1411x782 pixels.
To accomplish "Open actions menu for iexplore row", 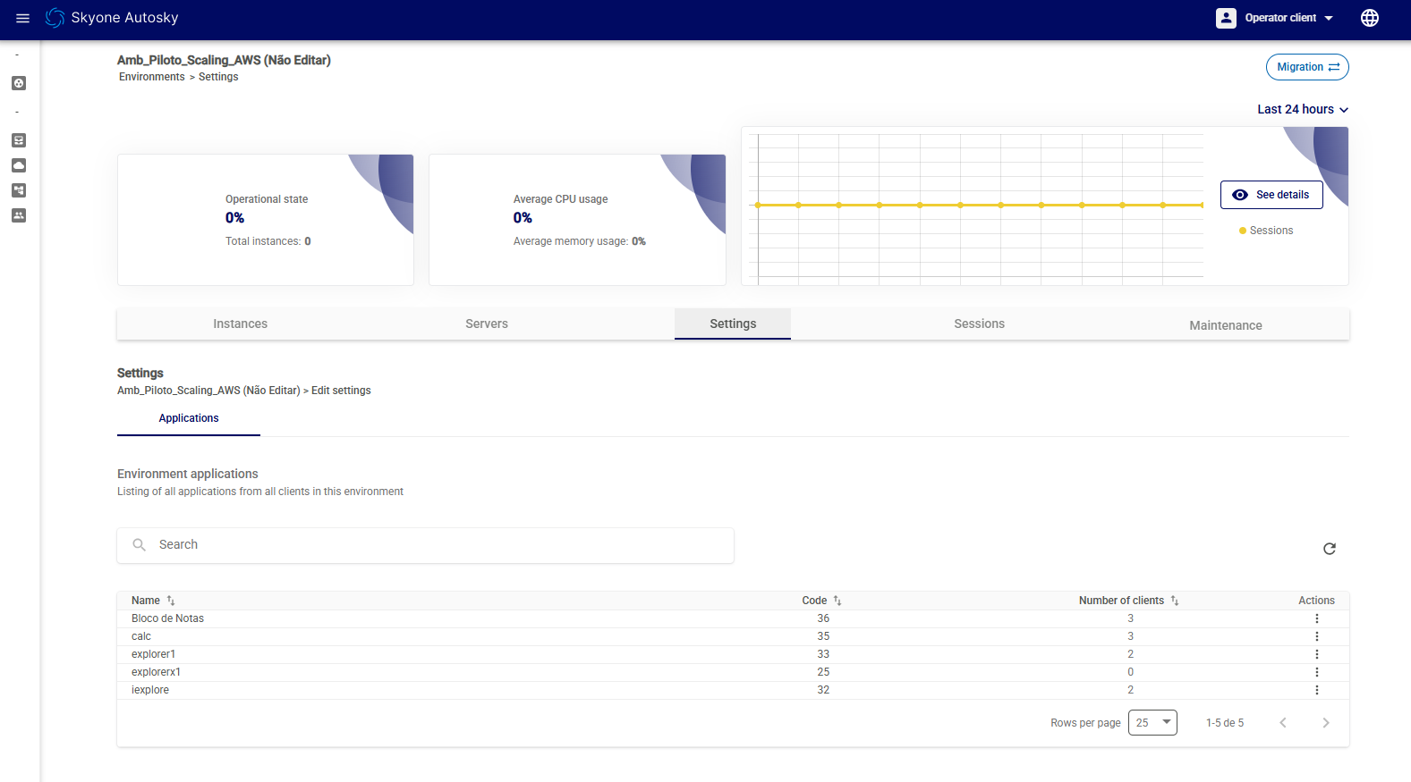I will [x=1316, y=690].
